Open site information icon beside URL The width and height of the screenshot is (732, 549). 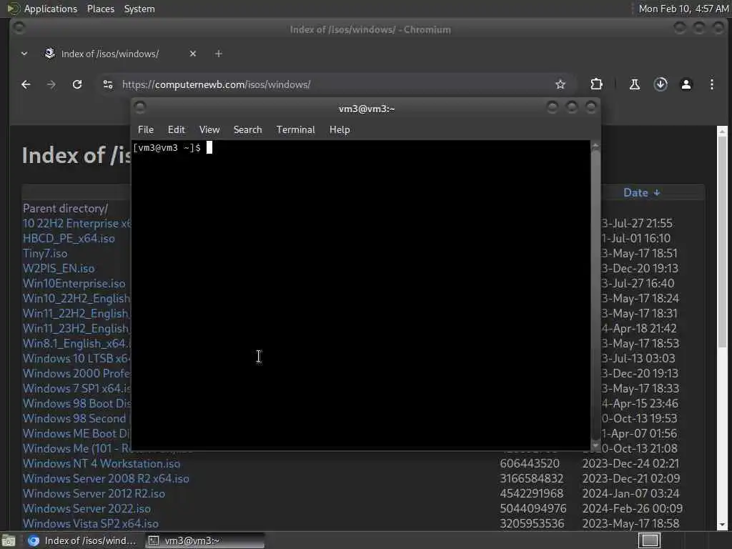click(108, 84)
